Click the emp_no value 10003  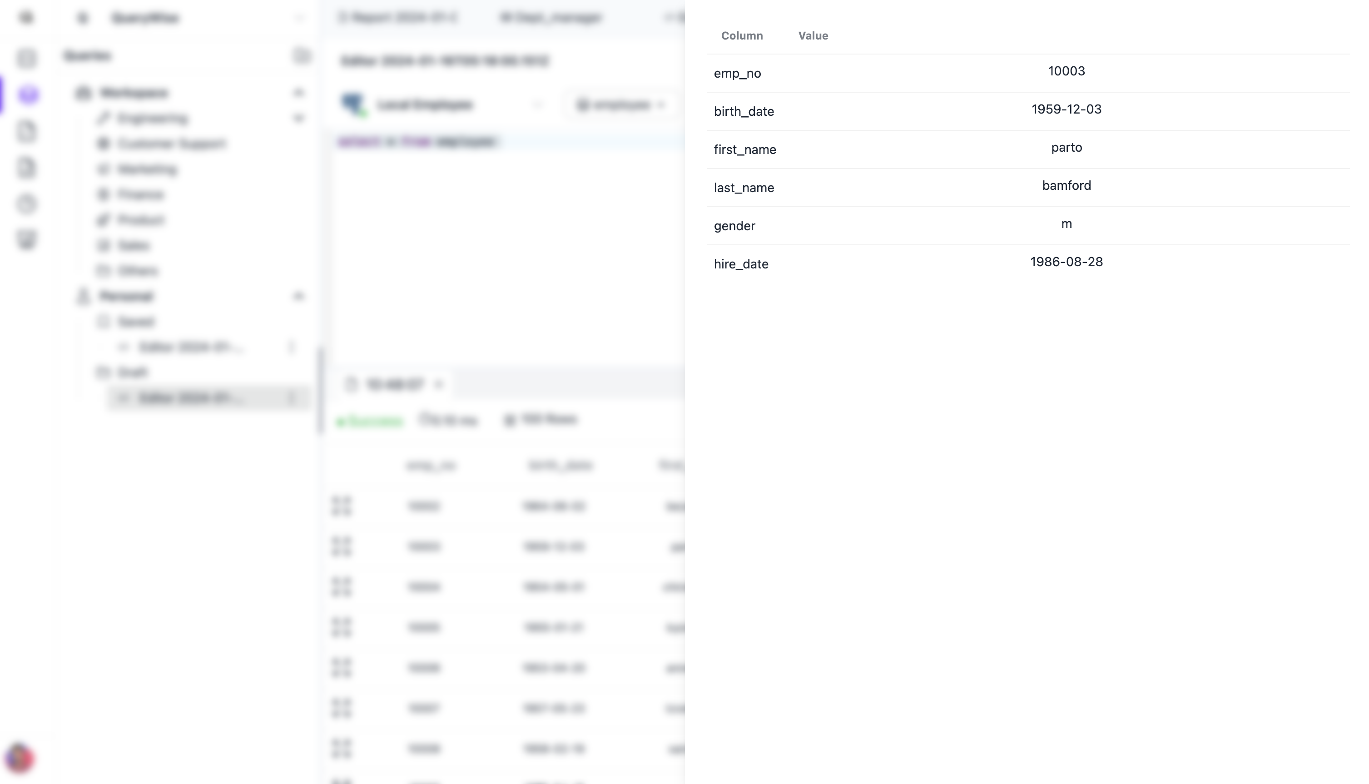(x=1066, y=71)
